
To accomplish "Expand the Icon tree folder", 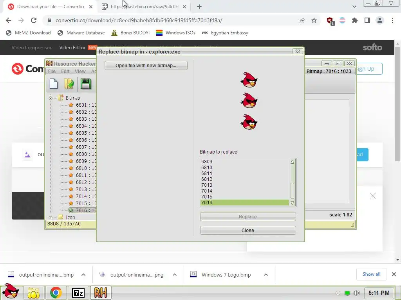I will [51, 218].
